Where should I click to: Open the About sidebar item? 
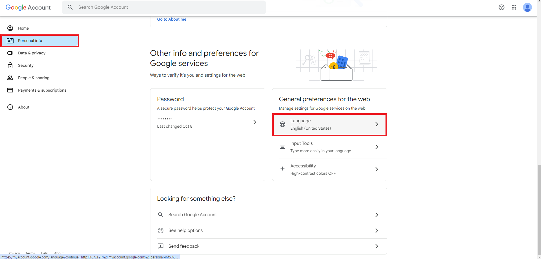pyautogui.click(x=40, y=107)
